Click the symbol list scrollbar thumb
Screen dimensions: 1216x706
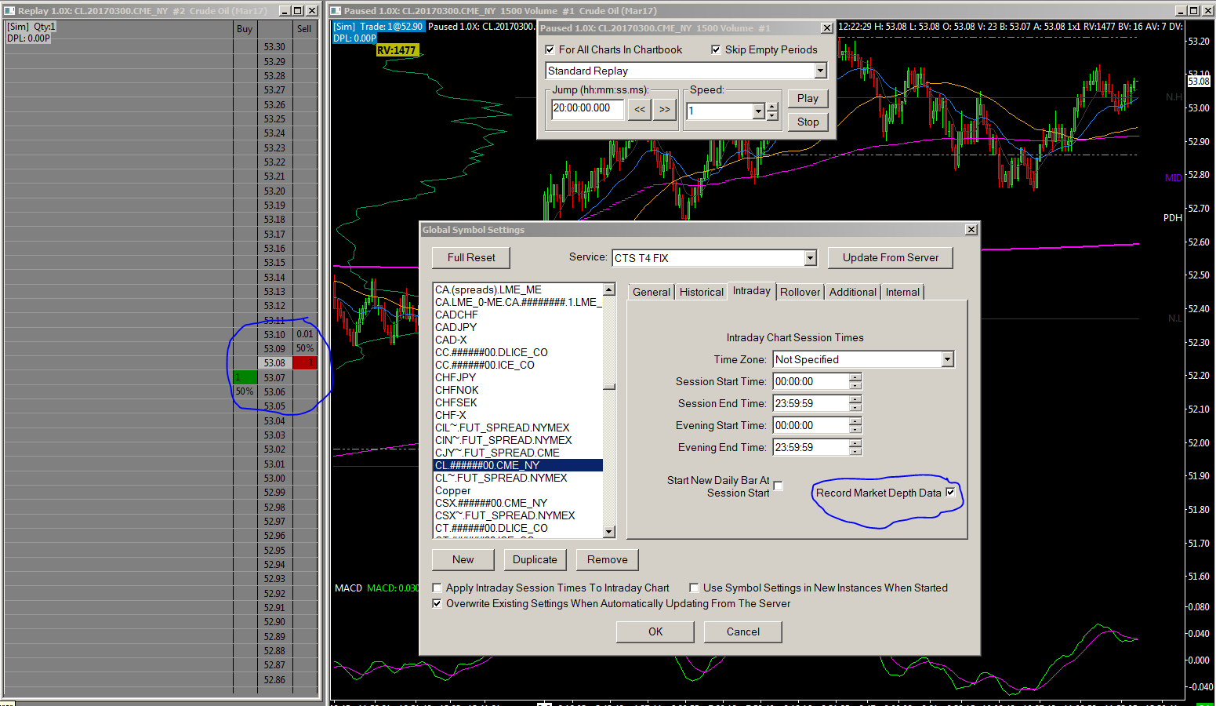tap(609, 387)
